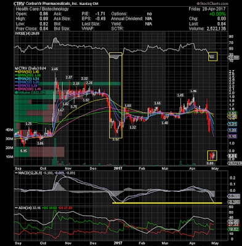This screenshot has width=242, height=246.
Task: Click the tall yellow December selloff rectangle
Action: tap(116, 95)
